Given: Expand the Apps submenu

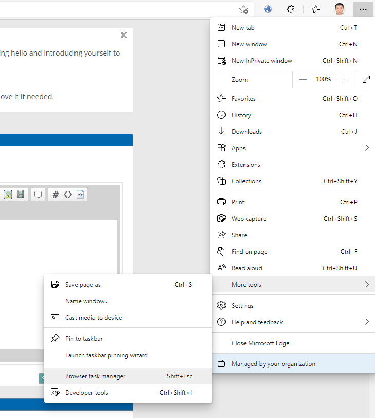Looking at the screenshot, I should pos(293,148).
